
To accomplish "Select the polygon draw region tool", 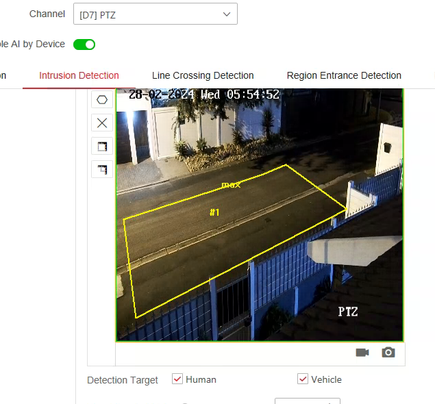I will click(x=102, y=99).
